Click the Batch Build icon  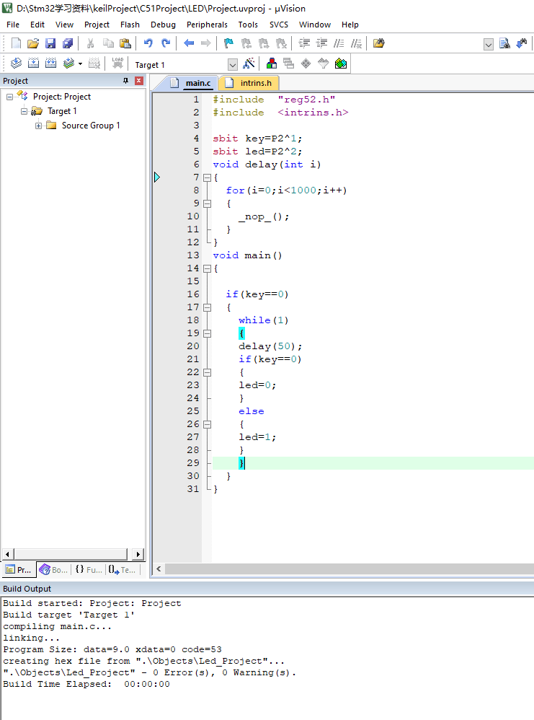click(x=68, y=63)
